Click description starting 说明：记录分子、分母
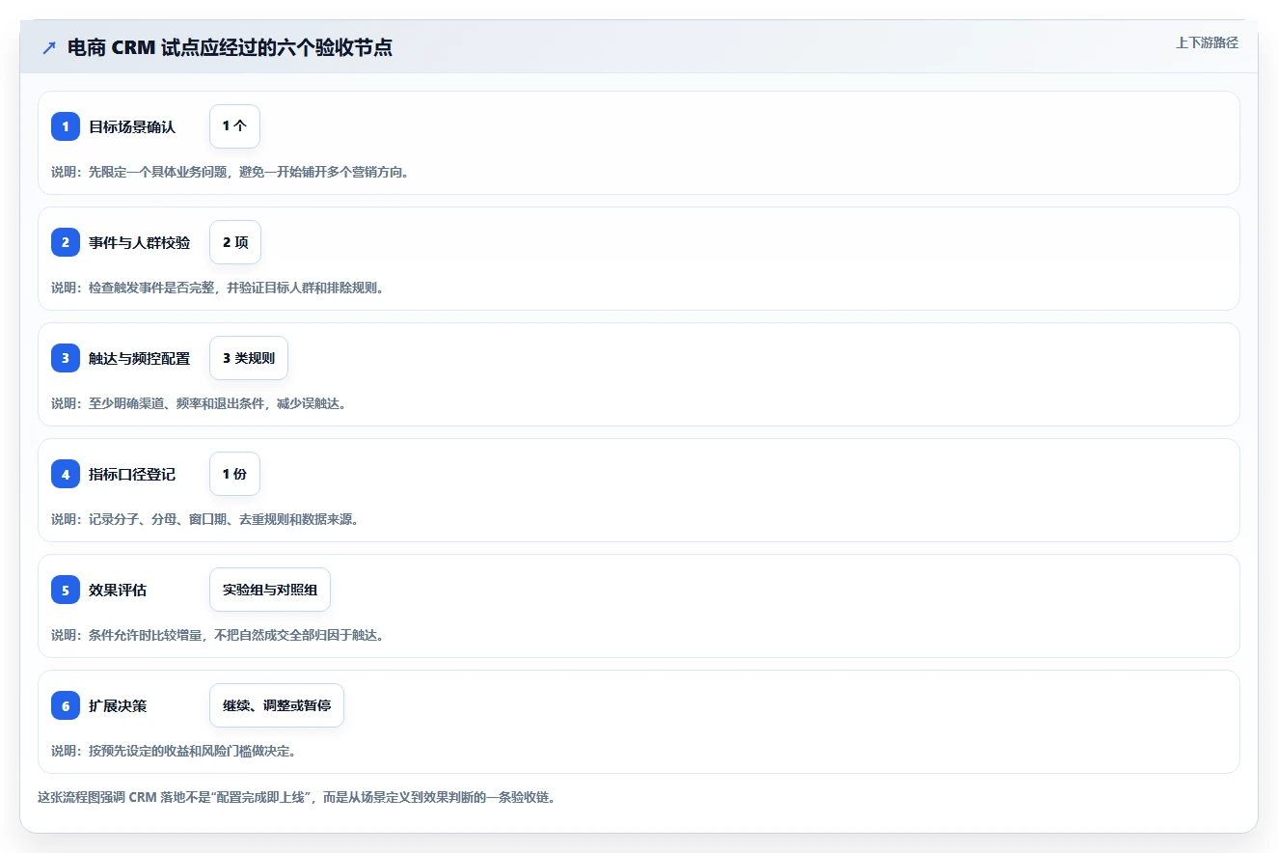This screenshot has height=853, width=1278. click(205, 519)
